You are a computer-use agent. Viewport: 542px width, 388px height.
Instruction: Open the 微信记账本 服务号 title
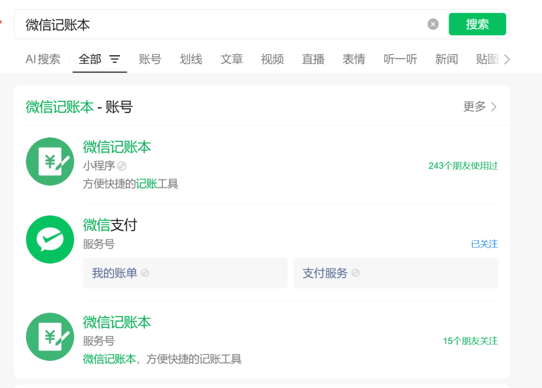point(117,323)
